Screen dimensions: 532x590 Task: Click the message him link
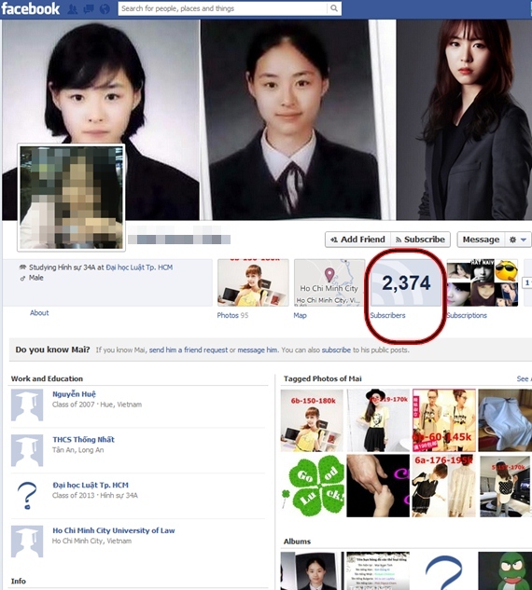pyautogui.click(x=258, y=350)
